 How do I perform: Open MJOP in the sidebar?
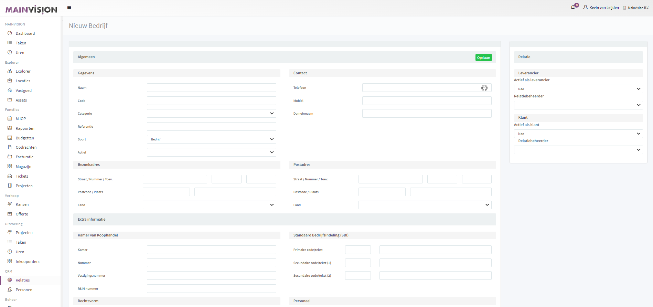tap(21, 119)
